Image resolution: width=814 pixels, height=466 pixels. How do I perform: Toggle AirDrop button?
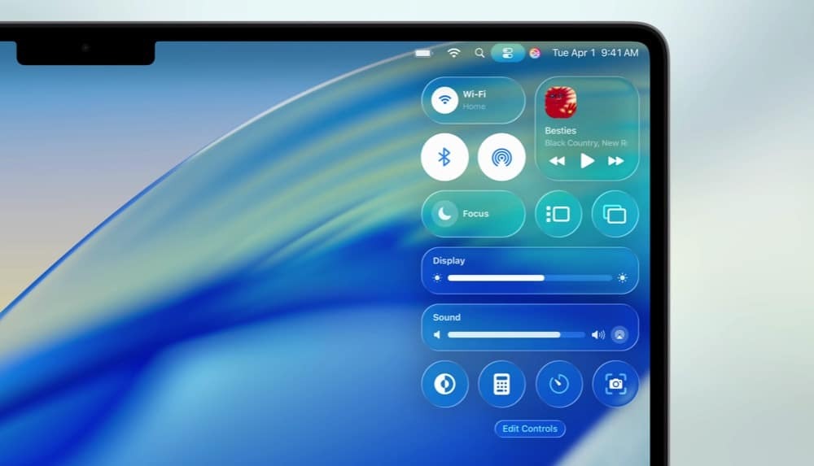coord(501,157)
